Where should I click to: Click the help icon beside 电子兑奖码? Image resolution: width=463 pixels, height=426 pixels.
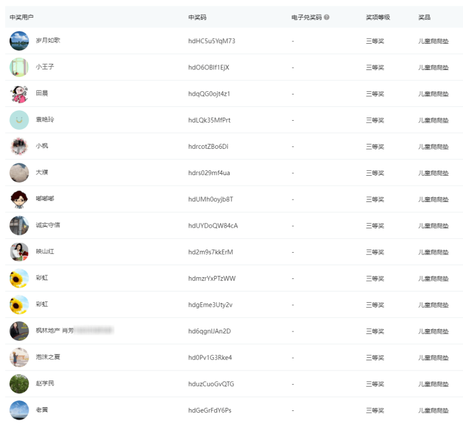coord(327,17)
